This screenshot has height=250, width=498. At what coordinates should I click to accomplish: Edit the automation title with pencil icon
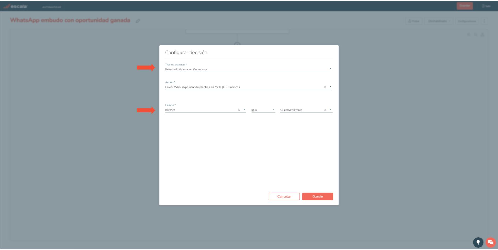138,21
